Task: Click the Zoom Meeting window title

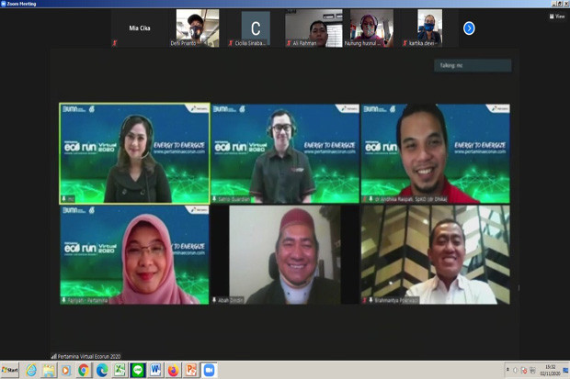Action: click(21, 4)
